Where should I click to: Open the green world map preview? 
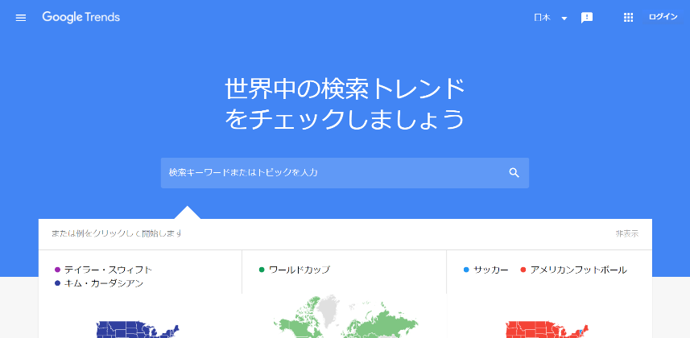345,320
